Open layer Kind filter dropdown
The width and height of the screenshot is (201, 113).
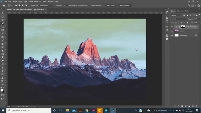[177, 15]
